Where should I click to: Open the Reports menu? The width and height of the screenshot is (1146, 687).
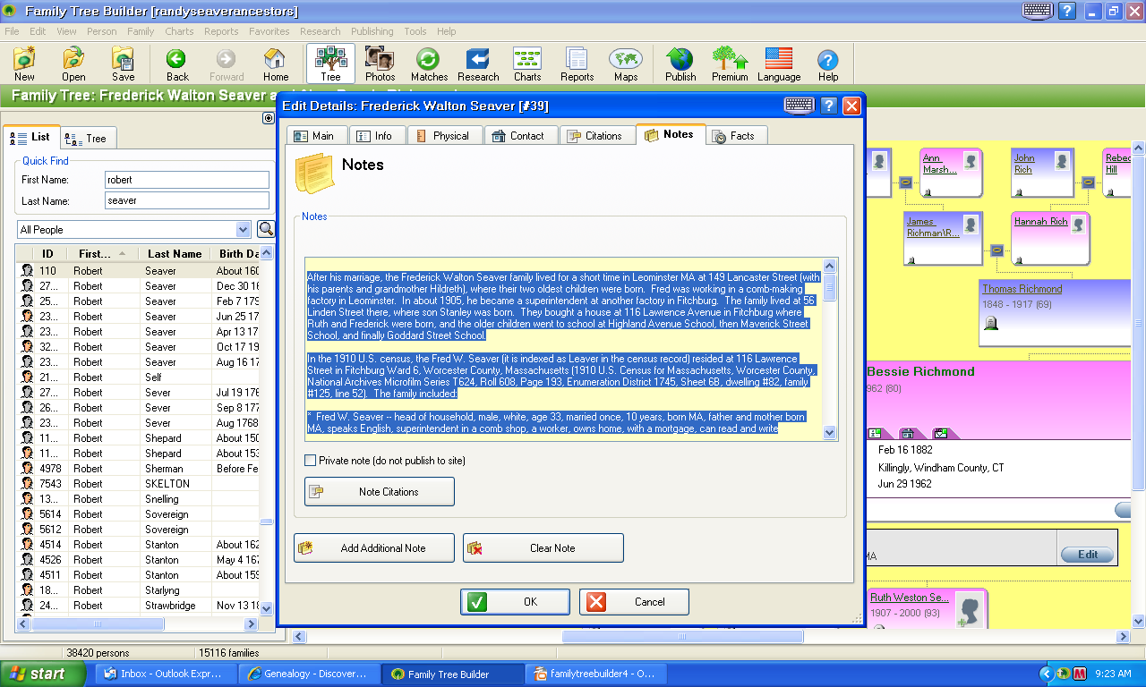click(x=221, y=31)
